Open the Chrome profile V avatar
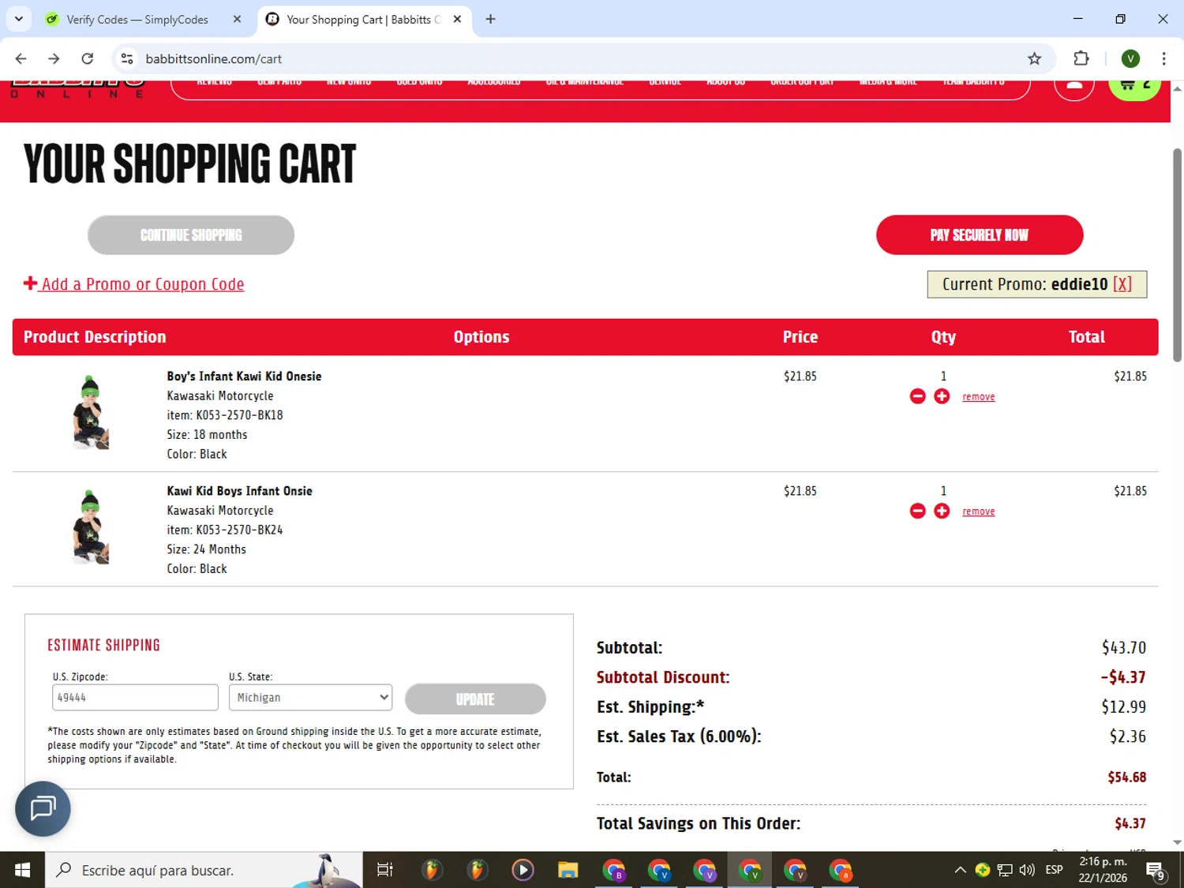 click(1130, 58)
